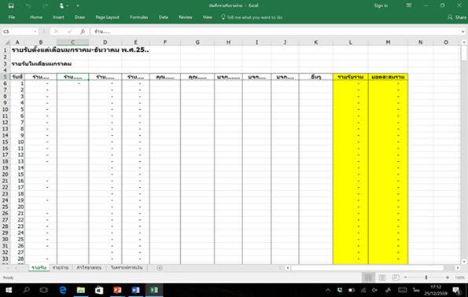Launch Microsoft Edge from taskbar
The height and width of the screenshot is (297, 468).
tap(63, 290)
